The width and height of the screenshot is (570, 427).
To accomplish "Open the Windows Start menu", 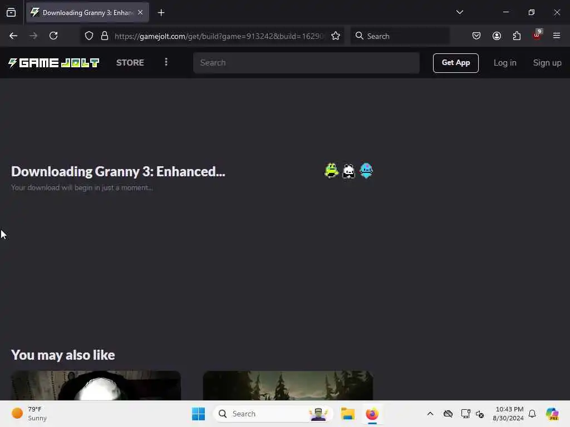I will (x=199, y=414).
